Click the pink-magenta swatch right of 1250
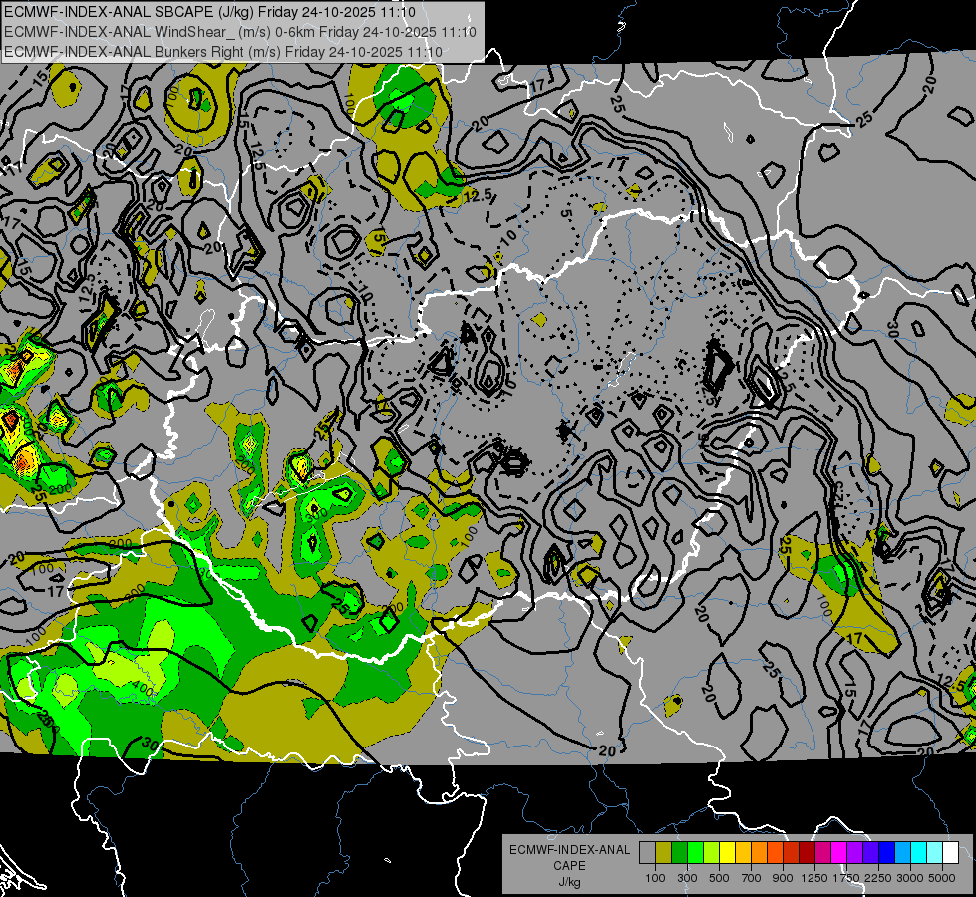Screen dimensions: 976x897 [822, 853]
